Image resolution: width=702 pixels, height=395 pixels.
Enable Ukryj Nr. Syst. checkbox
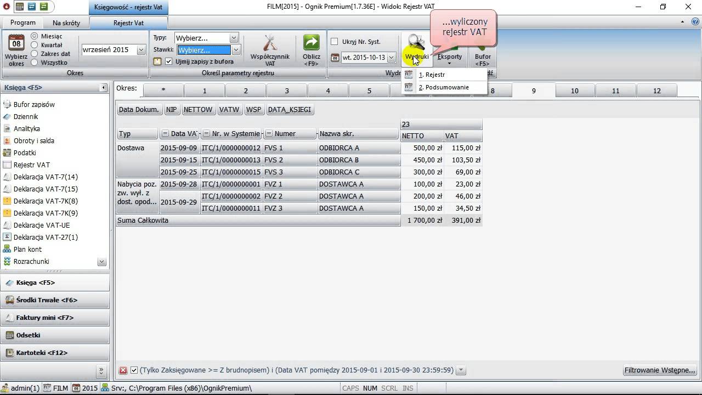(x=335, y=42)
